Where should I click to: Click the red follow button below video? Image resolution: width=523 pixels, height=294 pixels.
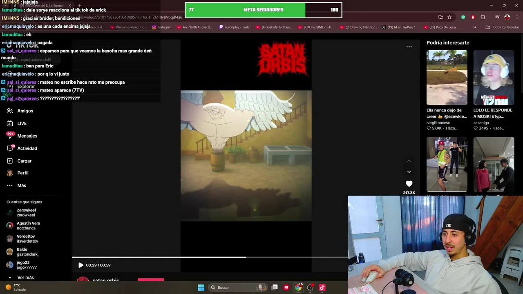tap(151, 280)
